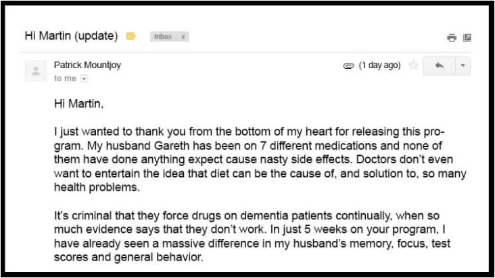Click the Inbox label tag
The image size is (495, 278).
[163, 36]
